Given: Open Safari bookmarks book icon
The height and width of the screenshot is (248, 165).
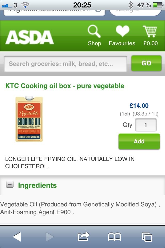Looking at the screenshot, I should click(x=114, y=237).
